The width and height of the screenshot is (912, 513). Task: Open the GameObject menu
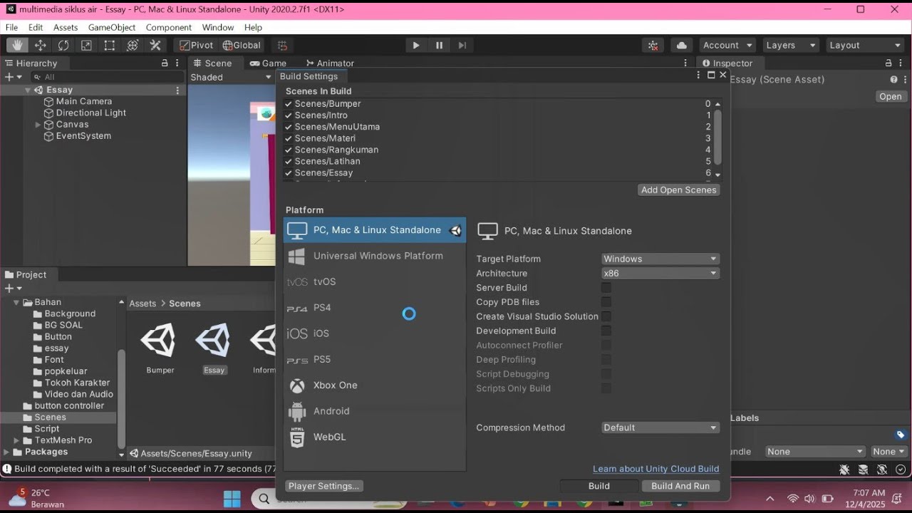tap(112, 27)
